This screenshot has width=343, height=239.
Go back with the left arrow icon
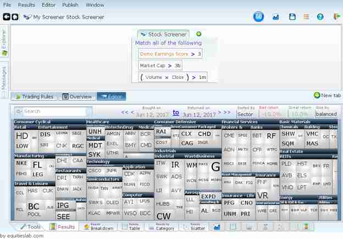click(7, 17)
